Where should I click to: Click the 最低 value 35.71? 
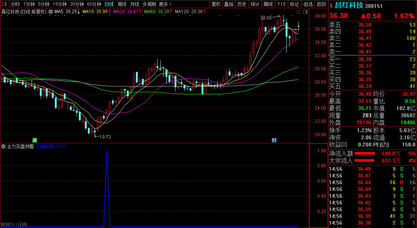tap(364, 109)
